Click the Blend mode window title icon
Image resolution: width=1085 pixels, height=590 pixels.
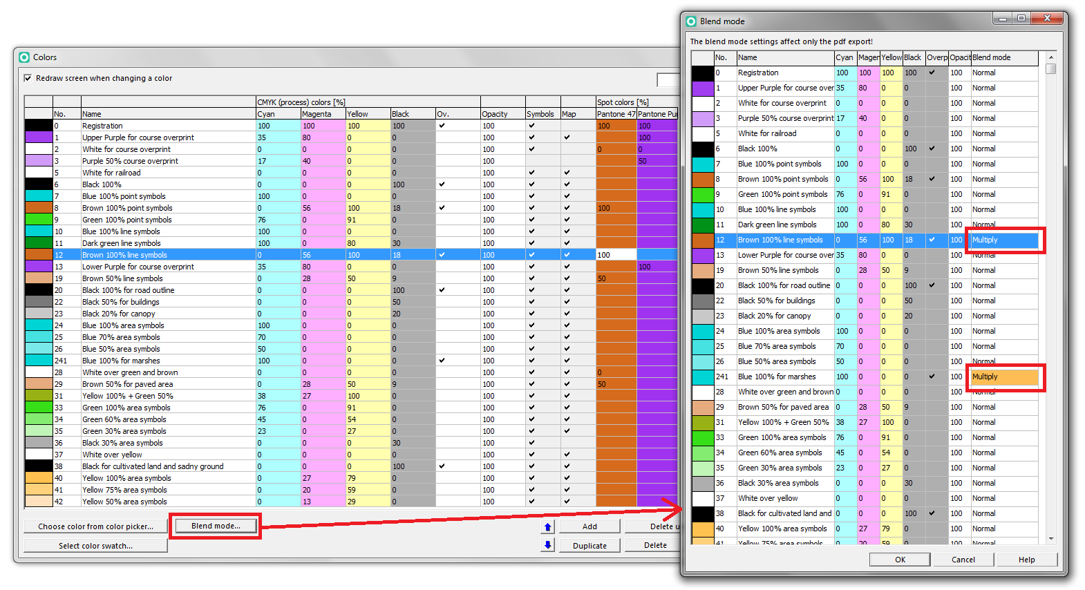[x=691, y=21]
